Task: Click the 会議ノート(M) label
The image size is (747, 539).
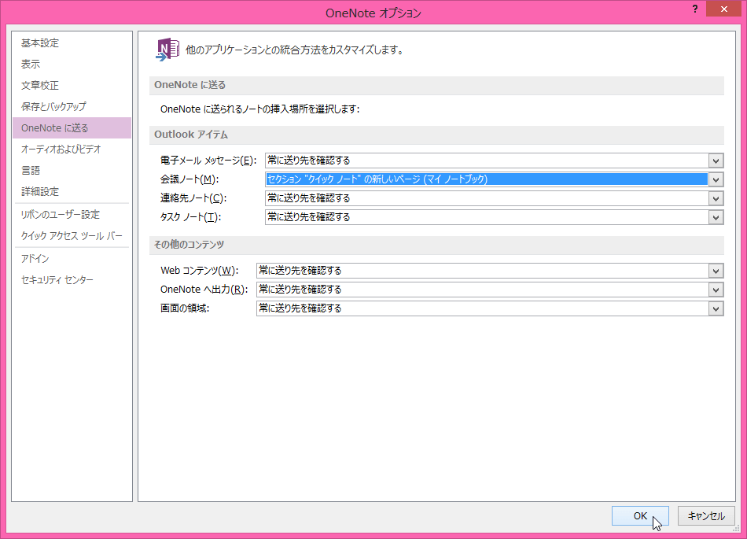Action: [x=190, y=179]
